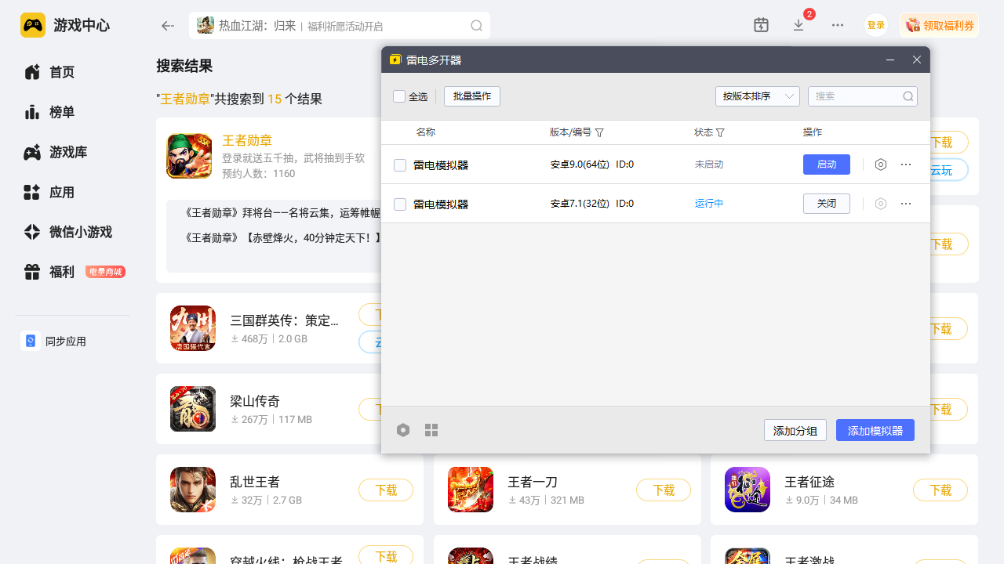1004x564 pixels.
Task: Expand the sort by version (按版本排序) dropdown
Action: tap(757, 96)
